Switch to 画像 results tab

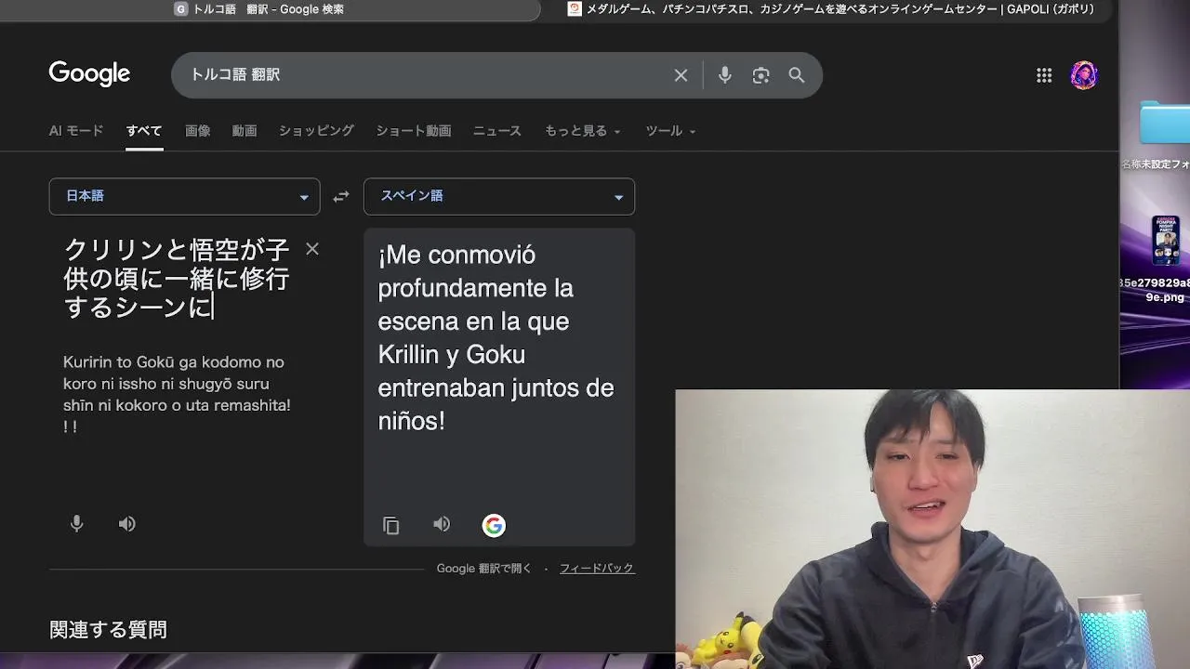pyautogui.click(x=197, y=131)
